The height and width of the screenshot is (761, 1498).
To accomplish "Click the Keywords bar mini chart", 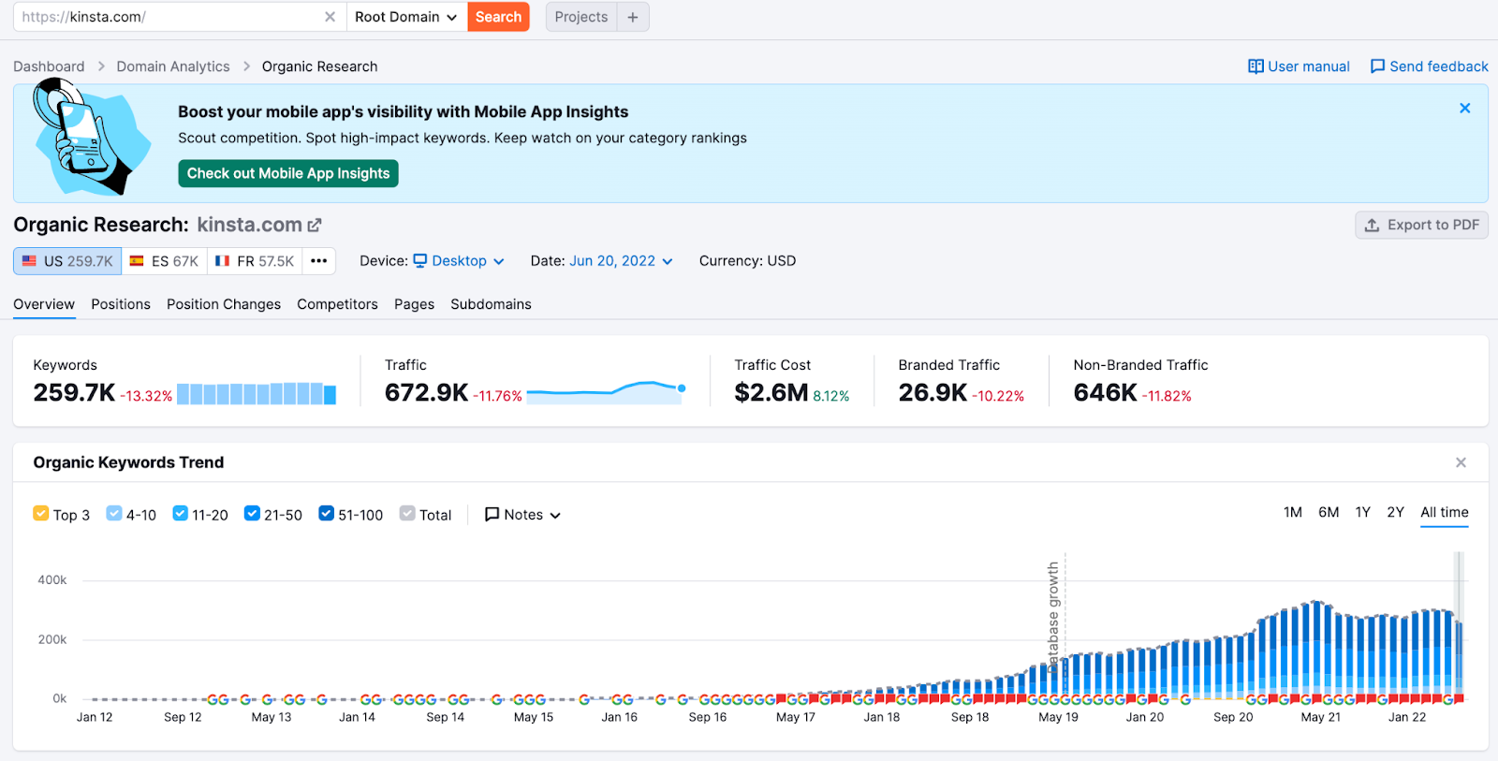I will (257, 393).
